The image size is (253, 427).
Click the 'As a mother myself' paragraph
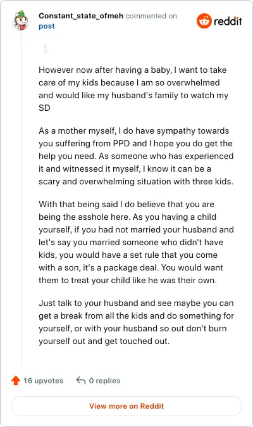tap(136, 156)
